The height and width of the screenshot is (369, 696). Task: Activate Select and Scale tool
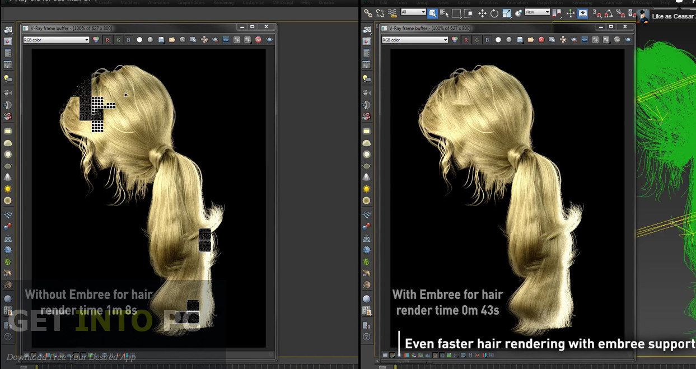pyautogui.click(x=507, y=13)
